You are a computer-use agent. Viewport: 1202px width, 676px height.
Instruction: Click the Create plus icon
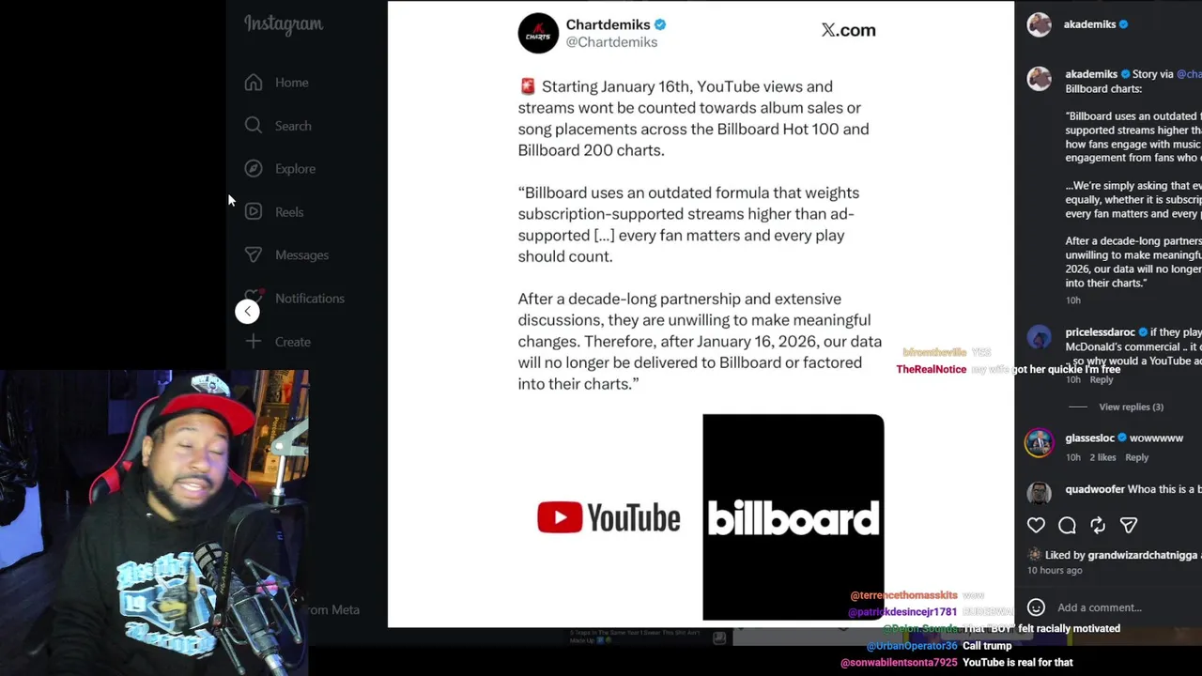[x=254, y=342]
